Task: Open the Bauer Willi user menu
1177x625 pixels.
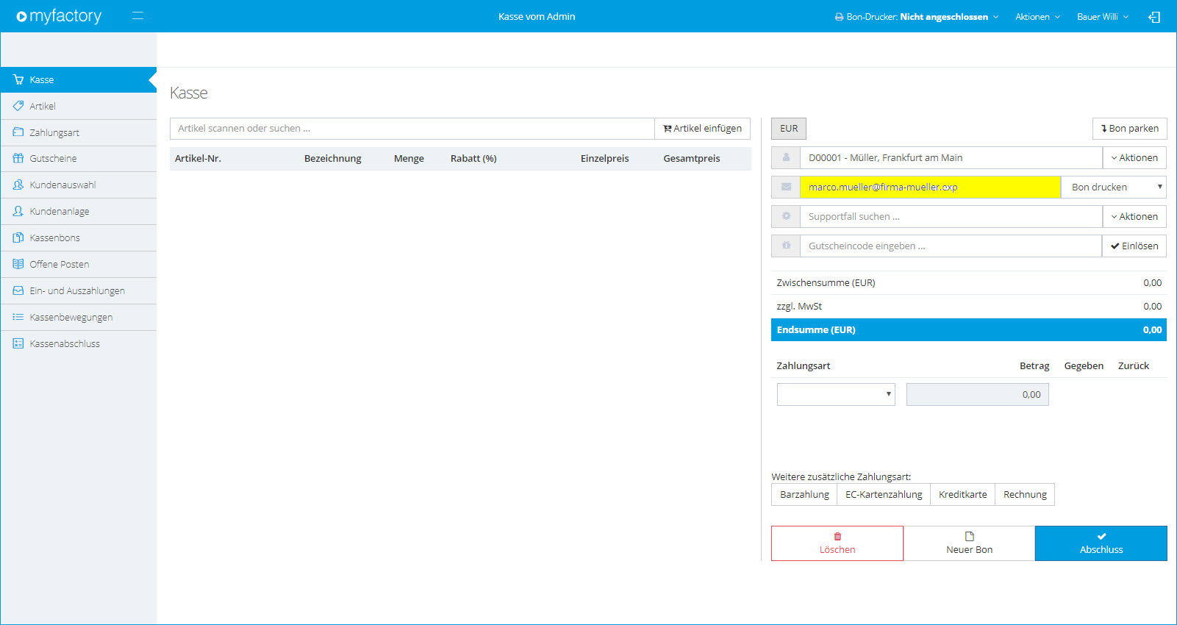Action: pyautogui.click(x=1103, y=17)
